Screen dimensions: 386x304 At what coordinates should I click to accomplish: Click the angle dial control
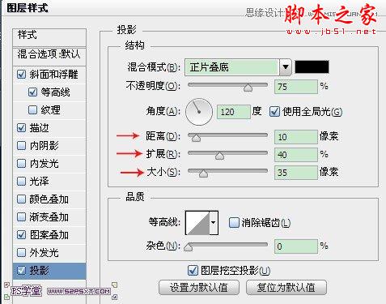click(x=199, y=112)
